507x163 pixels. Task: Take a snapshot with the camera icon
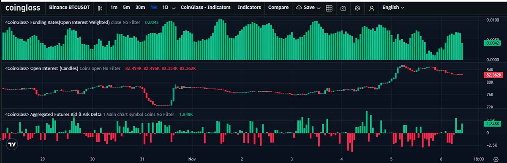pos(343,8)
